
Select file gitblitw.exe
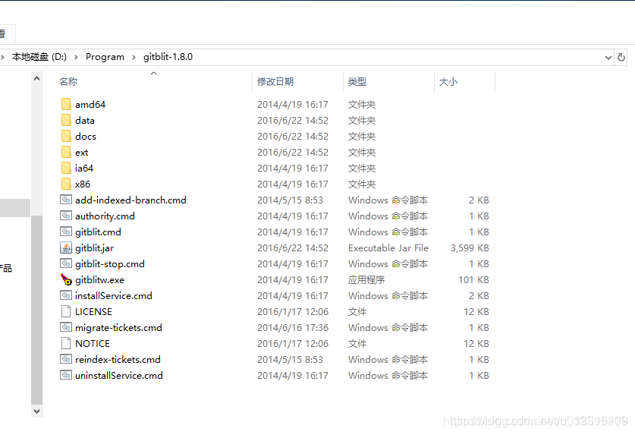99,279
